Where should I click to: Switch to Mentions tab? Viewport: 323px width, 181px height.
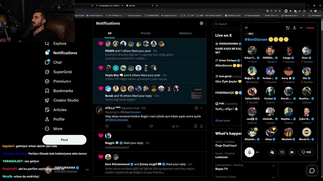coord(185,33)
